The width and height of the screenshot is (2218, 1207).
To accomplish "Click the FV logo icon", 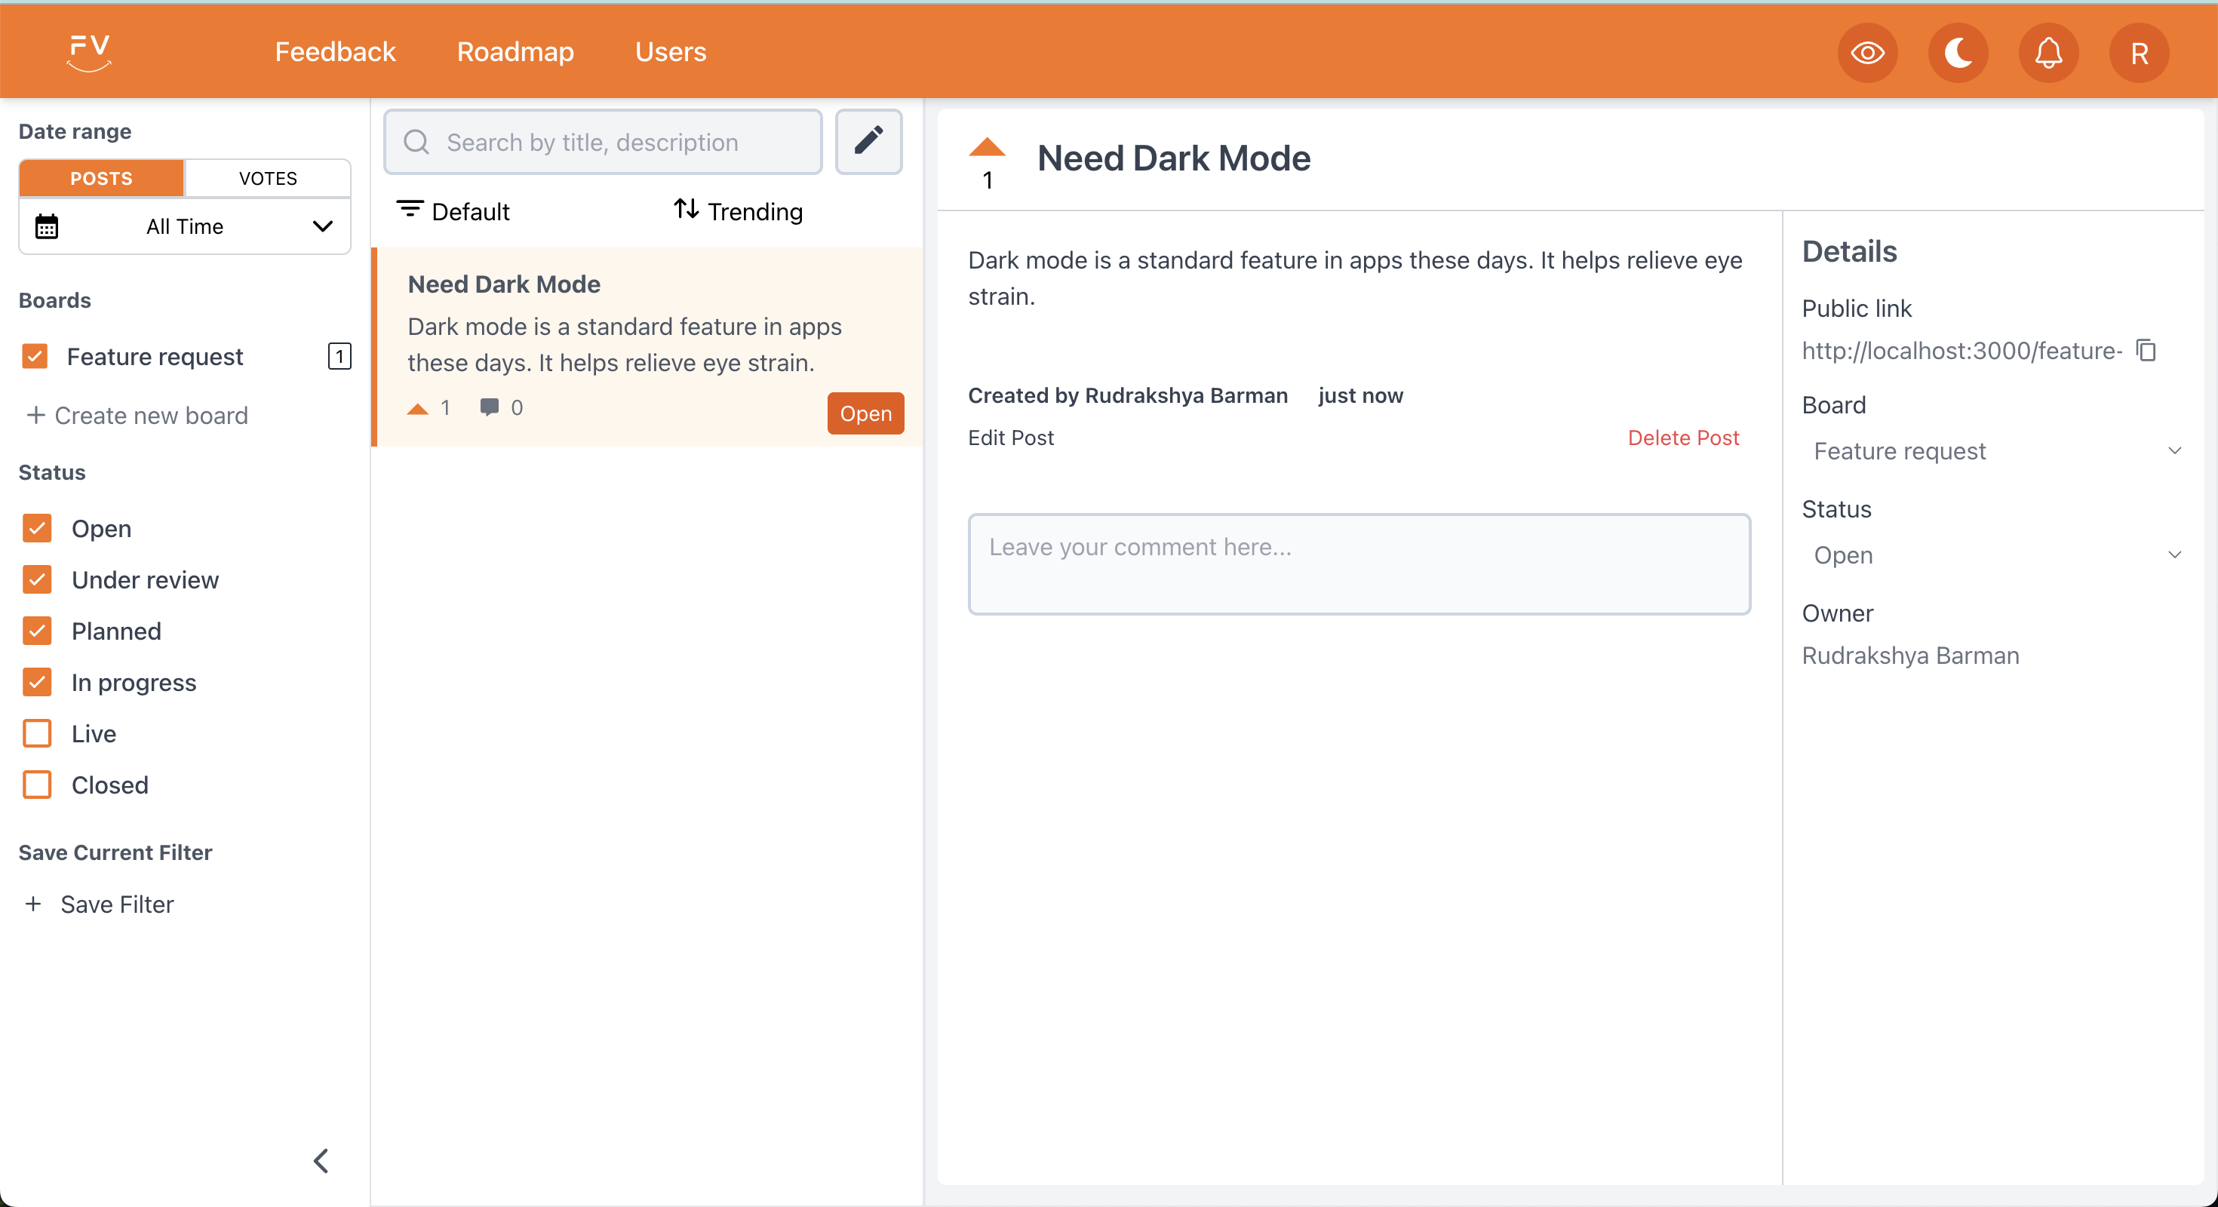I will [89, 51].
